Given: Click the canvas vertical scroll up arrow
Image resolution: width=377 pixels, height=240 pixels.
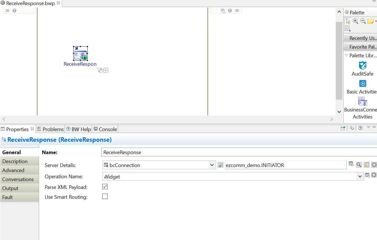Looking at the screenshot, I should 339,12.
